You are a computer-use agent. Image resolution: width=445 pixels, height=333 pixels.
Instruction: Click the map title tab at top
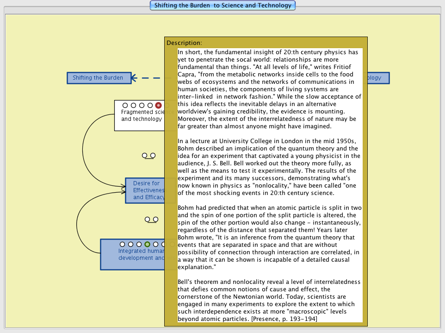222,6
